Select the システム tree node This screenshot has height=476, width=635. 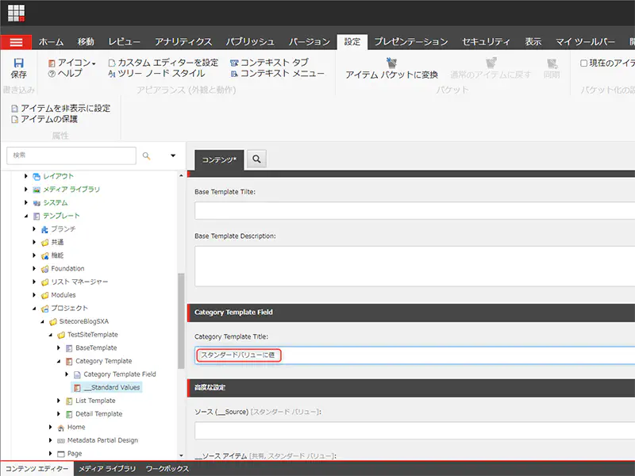click(x=55, y=202)
